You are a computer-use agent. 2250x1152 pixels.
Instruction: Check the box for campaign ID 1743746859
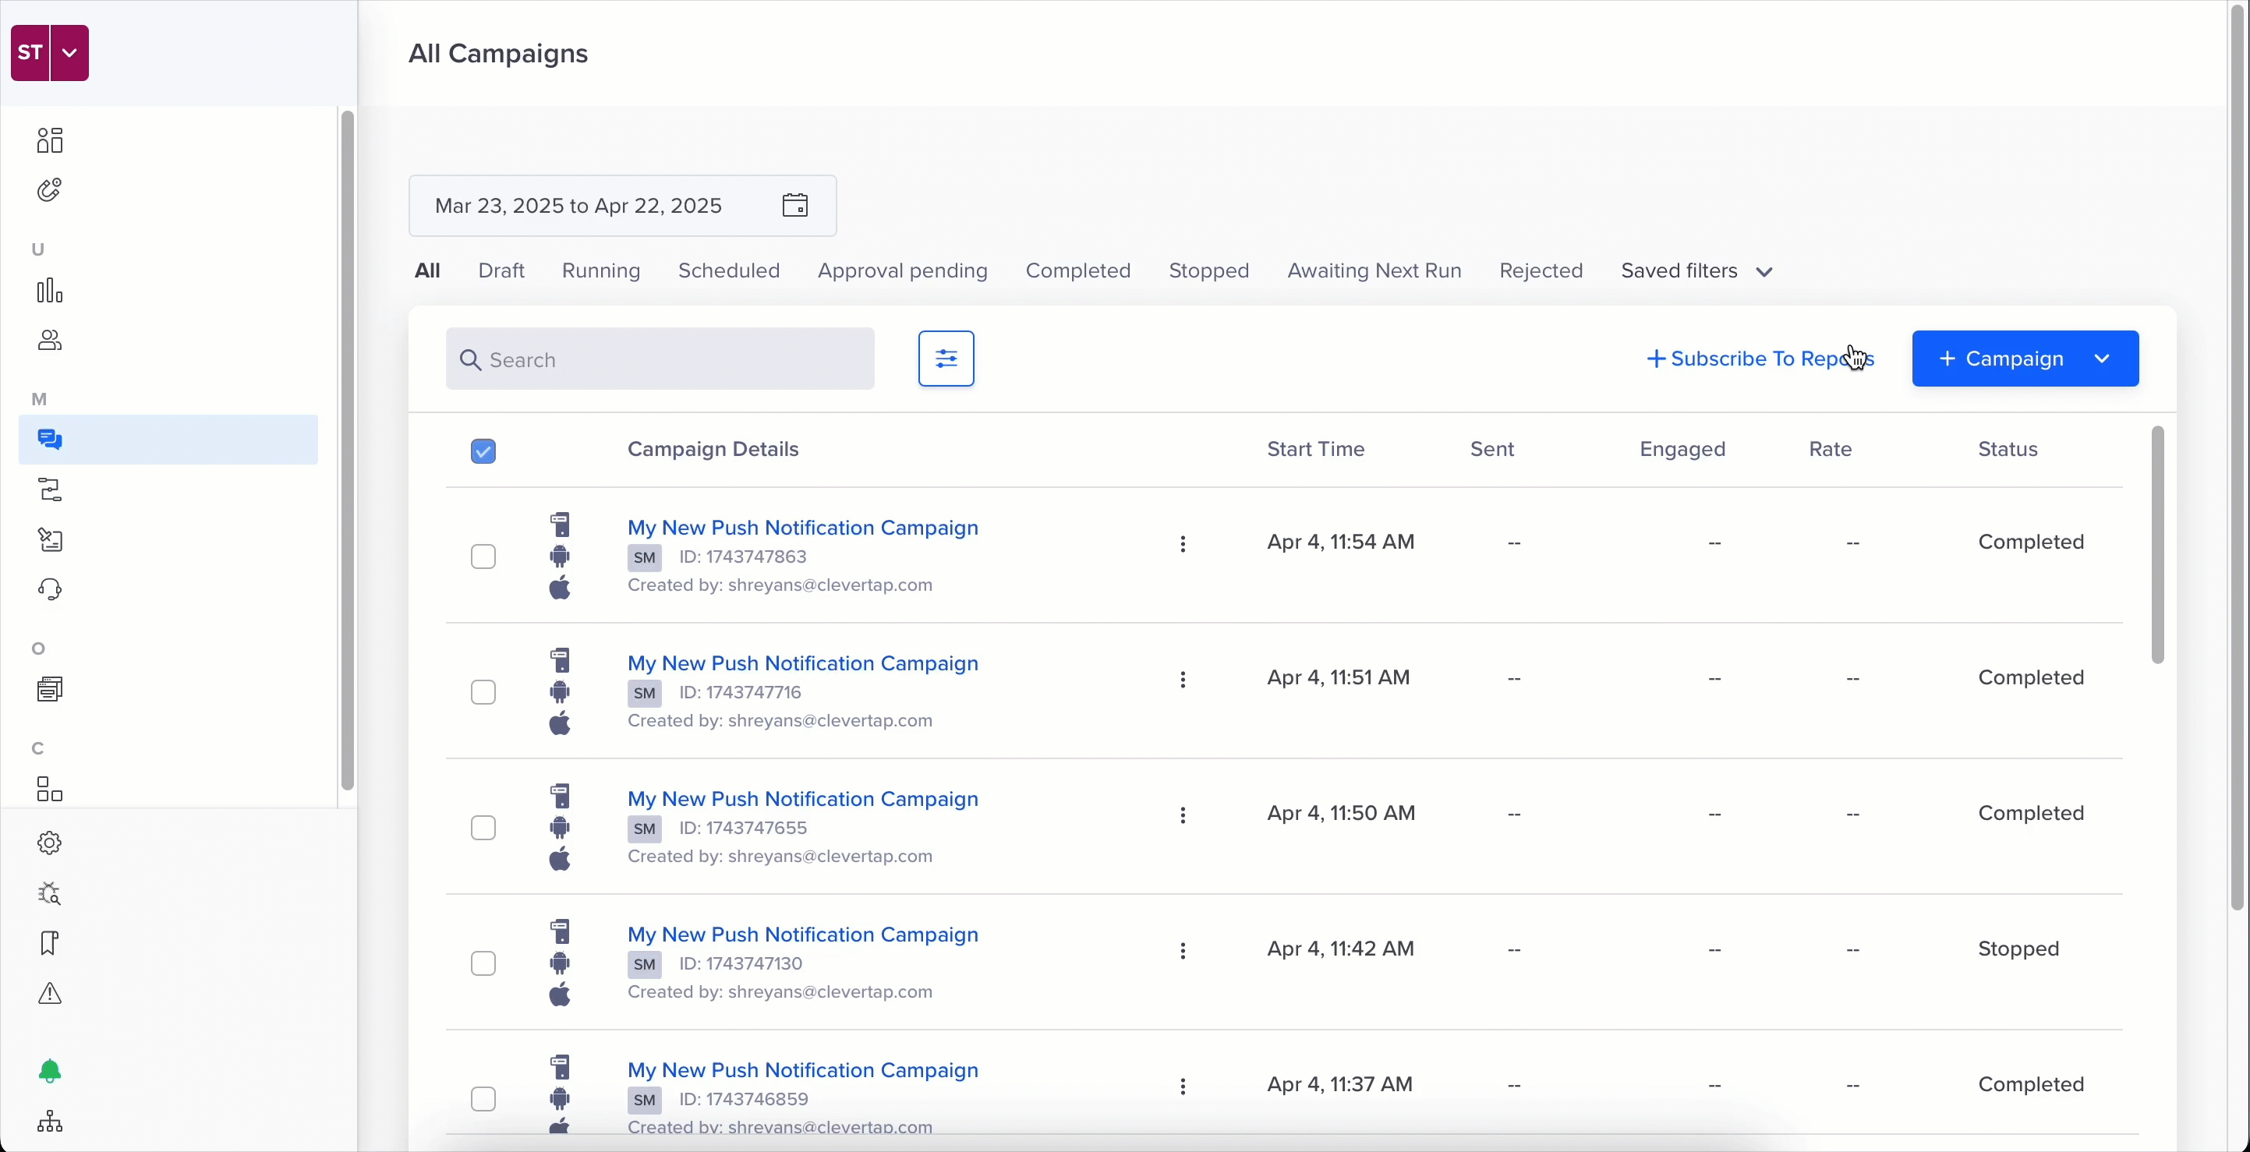483,1099
